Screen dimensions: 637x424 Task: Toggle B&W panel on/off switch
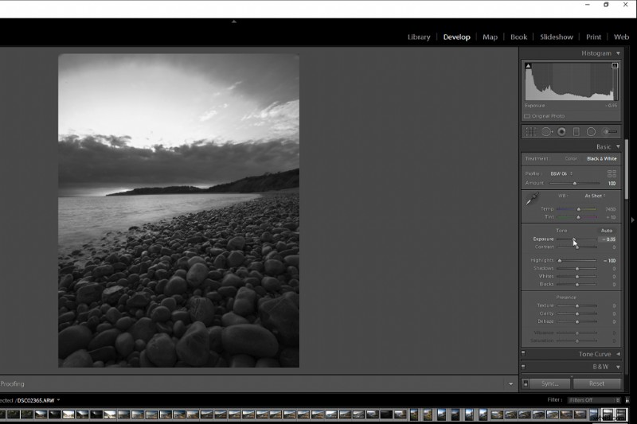click(523, 367)
